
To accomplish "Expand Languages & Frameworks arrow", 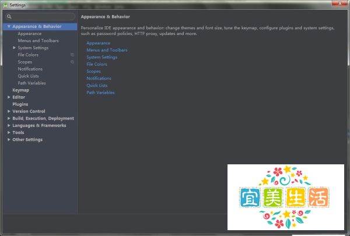I will pos(9,125).
